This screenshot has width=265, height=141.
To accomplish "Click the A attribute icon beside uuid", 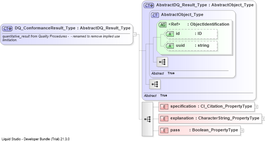I will 170,46.
